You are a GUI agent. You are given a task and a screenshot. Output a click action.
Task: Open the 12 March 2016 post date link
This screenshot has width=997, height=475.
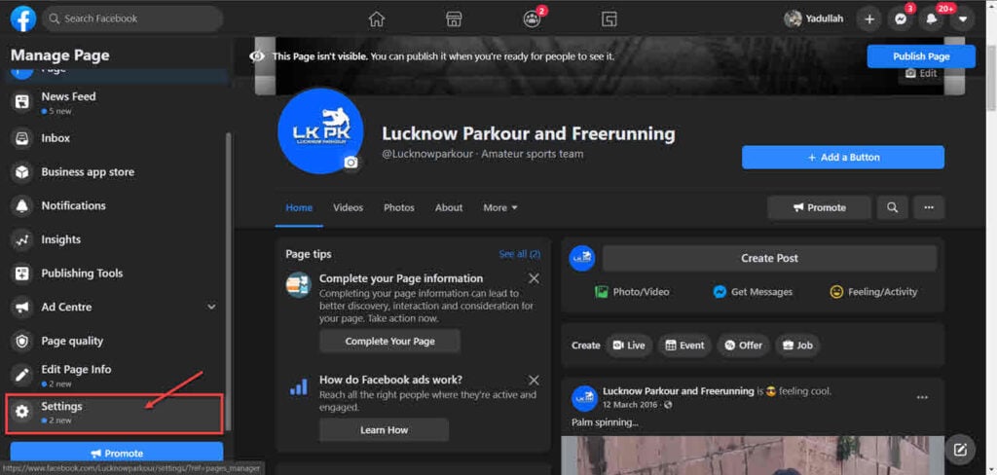click(x=632, y=404)
